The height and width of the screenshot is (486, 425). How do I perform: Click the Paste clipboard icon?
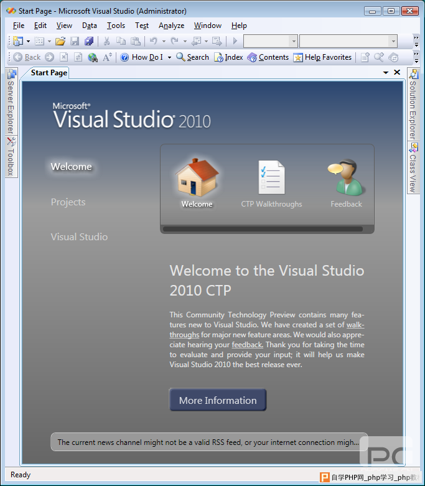[x=136, y=41]
